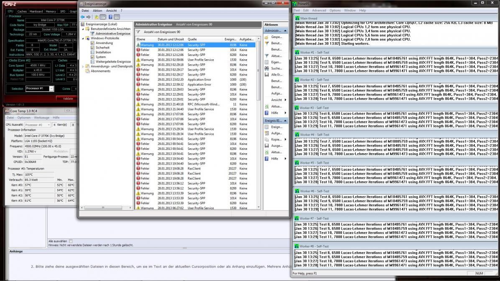Click the Main thread window icon in Prime95

[x=297, y=18]
